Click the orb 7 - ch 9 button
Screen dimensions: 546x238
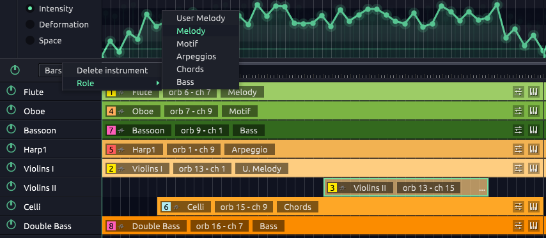pyautogui.click(x=191, y=111)
